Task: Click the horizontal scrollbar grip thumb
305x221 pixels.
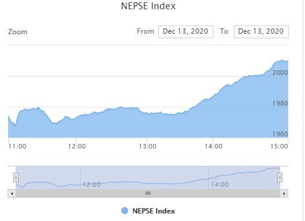Action: pos(148,194)
